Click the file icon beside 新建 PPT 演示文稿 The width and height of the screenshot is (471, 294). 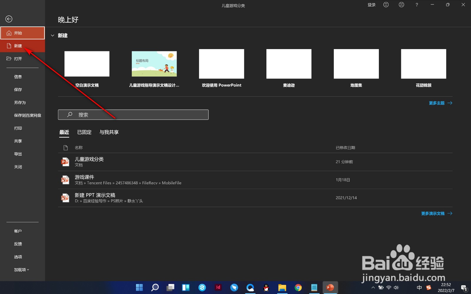65,198
